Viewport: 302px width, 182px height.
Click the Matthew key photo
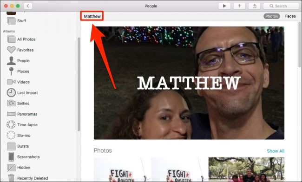click(x=189, y=83)
